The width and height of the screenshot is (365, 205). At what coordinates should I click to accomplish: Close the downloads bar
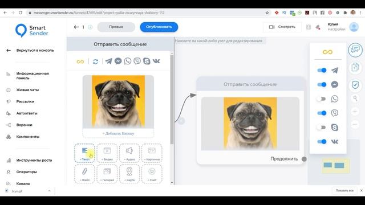tap(361, 191)
